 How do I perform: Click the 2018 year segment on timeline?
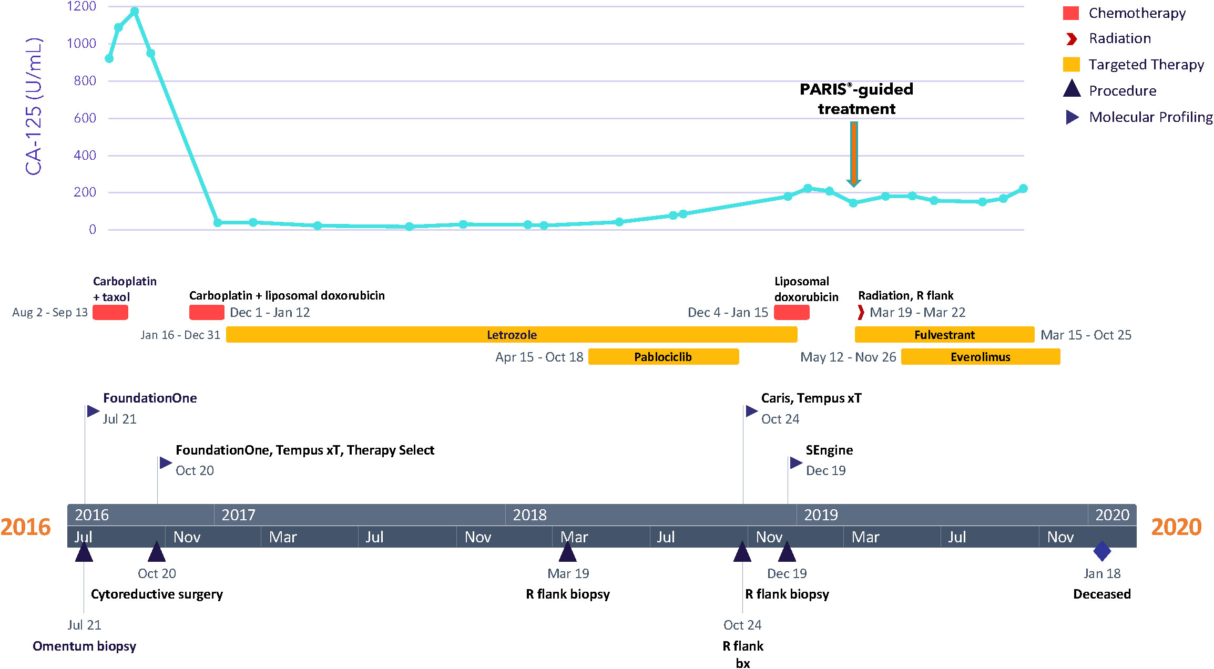[x=651, y=514]
